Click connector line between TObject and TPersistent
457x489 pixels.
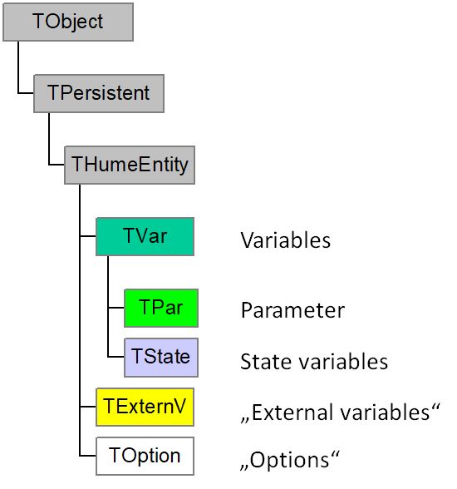coord(18,67)
